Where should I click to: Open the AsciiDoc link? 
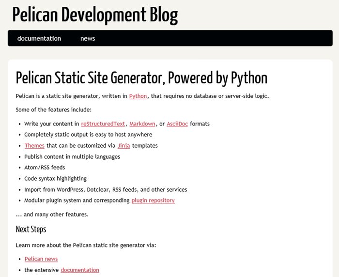(177, 124)
